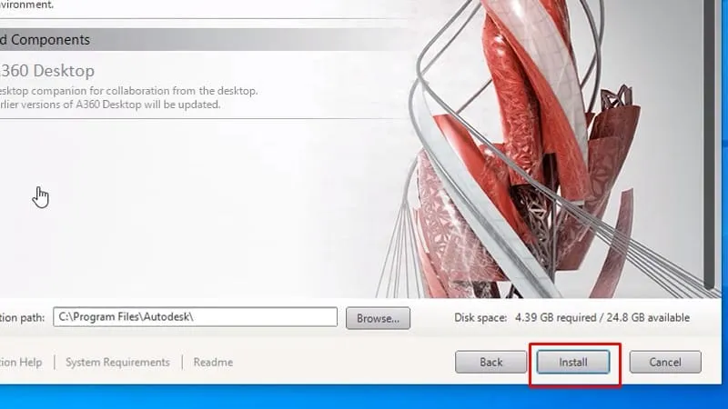The width and height of the screenshot is (728, 409).
Task: Open the Browse... folder picker
Action: 378,318
